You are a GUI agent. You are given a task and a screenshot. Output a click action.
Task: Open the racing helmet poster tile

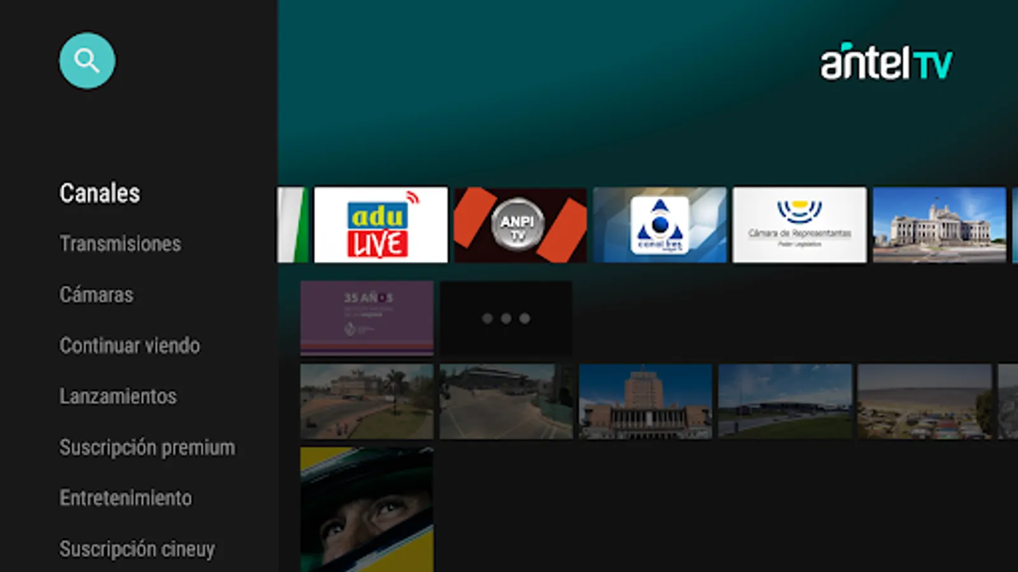pos(367,509)
